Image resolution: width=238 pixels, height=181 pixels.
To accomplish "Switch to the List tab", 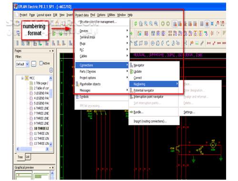I will [28, 157].
